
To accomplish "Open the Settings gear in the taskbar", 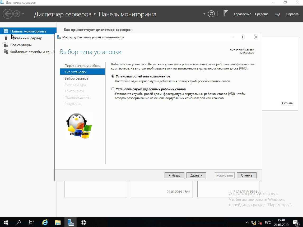I will tap(83, 222).
